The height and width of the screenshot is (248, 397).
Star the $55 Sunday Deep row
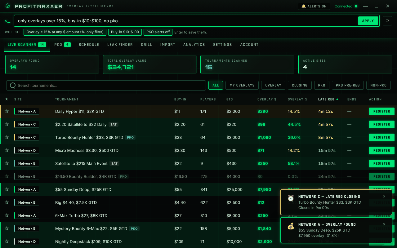[x=7, y=189]
